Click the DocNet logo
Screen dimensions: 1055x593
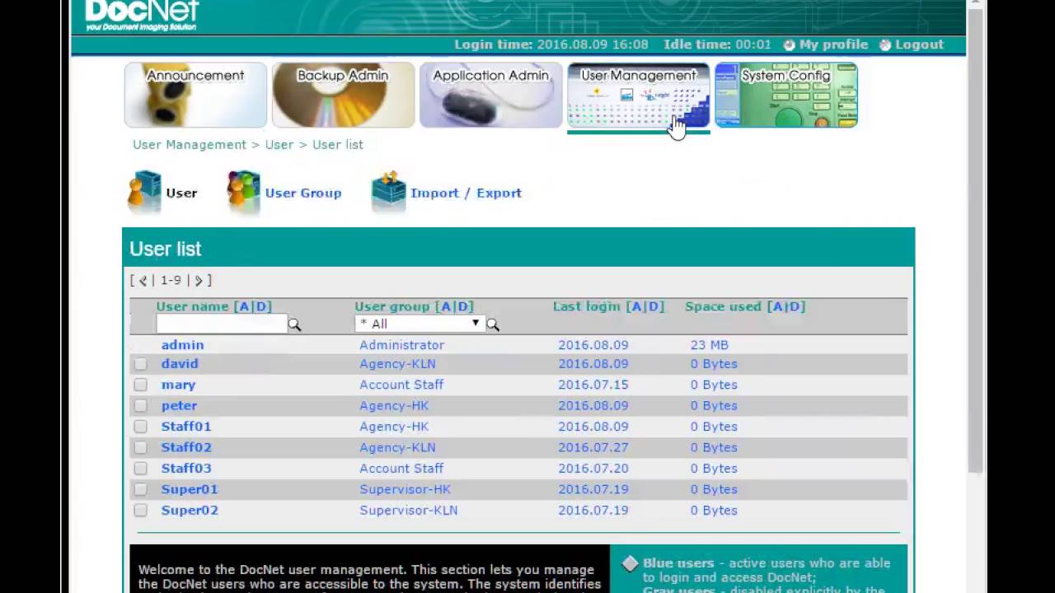tap(142, 15)
